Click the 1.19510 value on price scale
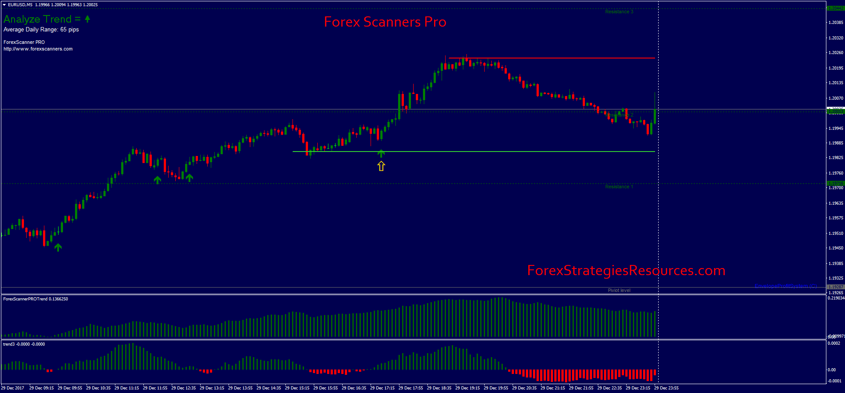This screenshot has height=393, width=845. click(x=836, y=233)
